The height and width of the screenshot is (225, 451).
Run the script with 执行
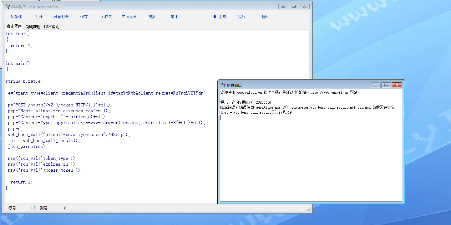(242, 17)
